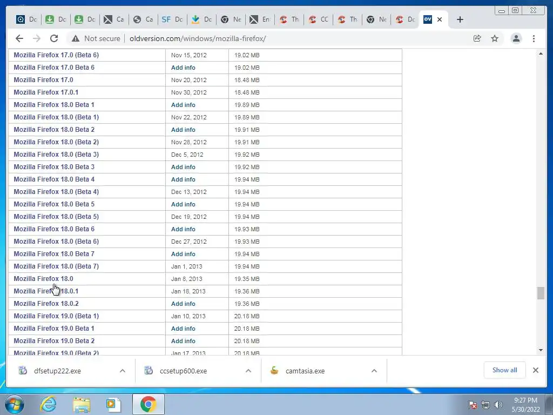
Task: Click page scrollbar up arrow
Action: click(x=541, y=53)
